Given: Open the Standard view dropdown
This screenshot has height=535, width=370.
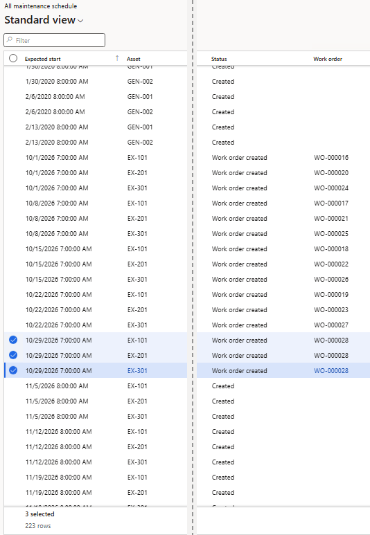Looking at the screenshot, I should [x=44, y=20].
